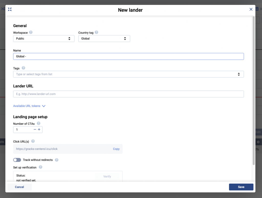Focus the Name input field

tap(128, 57)
